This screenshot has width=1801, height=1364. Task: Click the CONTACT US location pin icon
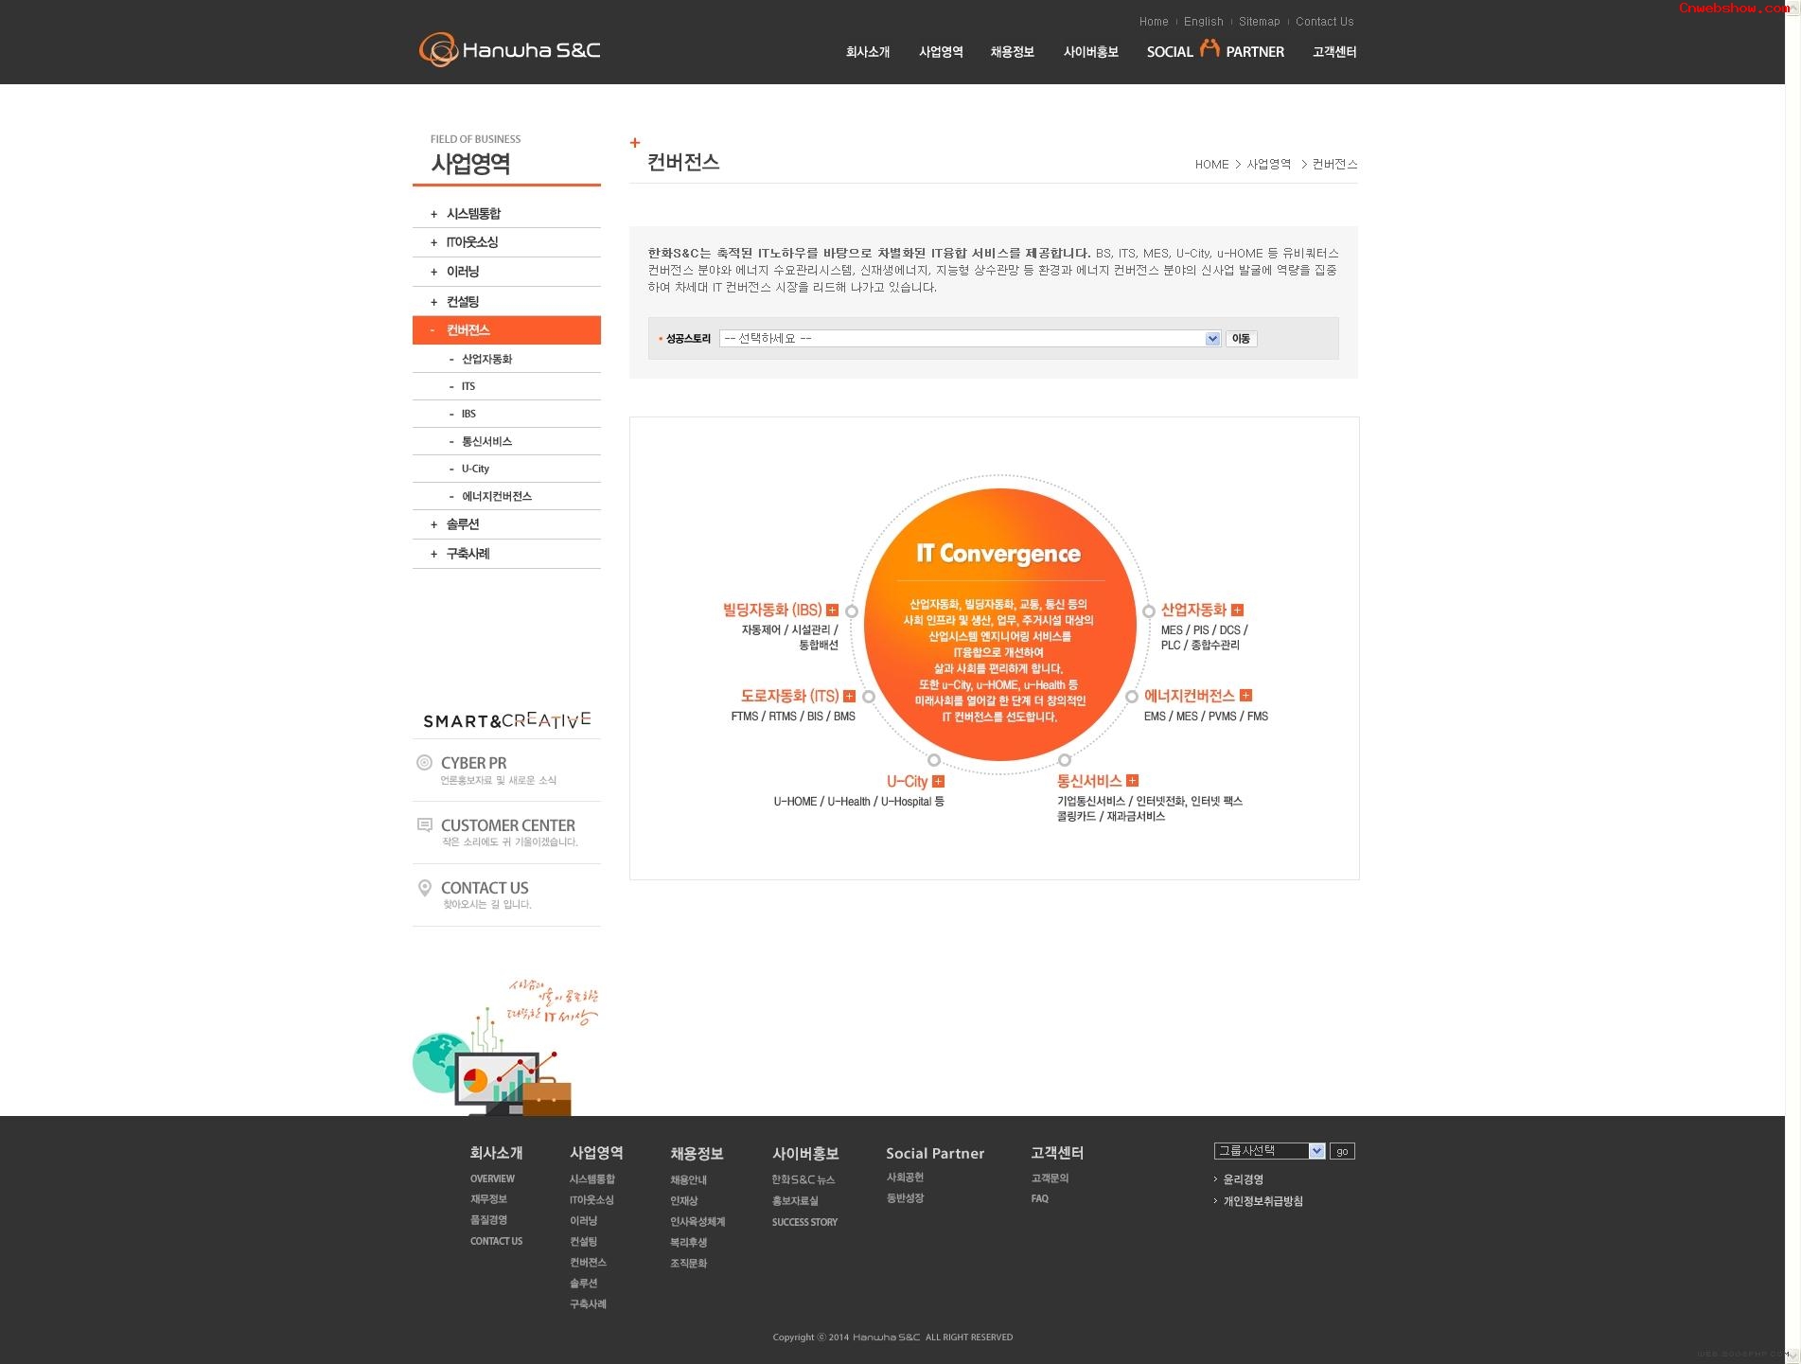[425, 888]
